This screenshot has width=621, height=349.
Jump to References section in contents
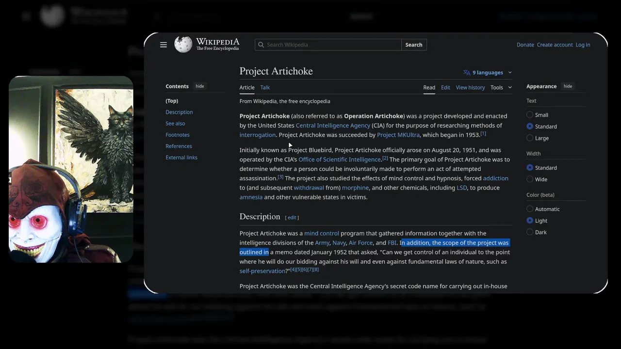coord(179,146)
